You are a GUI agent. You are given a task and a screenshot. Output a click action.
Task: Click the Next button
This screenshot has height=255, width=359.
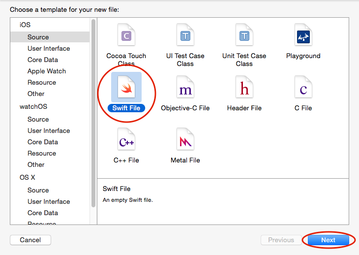[328, 240]
